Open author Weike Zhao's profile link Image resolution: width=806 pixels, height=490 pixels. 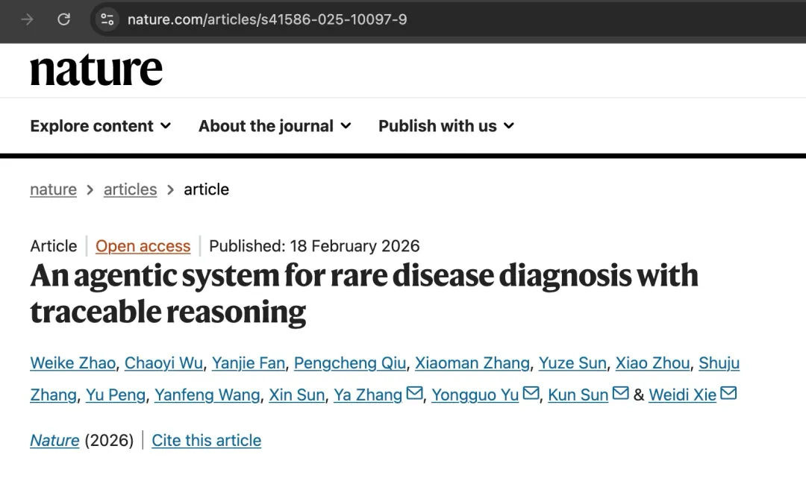pyautogui.click(x=72, y=363)
